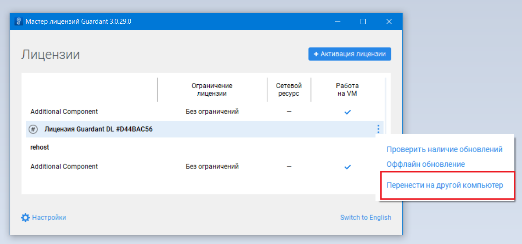Click the hash icon beside Guardant DL license
Screen dimensions: 522x244
click(33, 129)
